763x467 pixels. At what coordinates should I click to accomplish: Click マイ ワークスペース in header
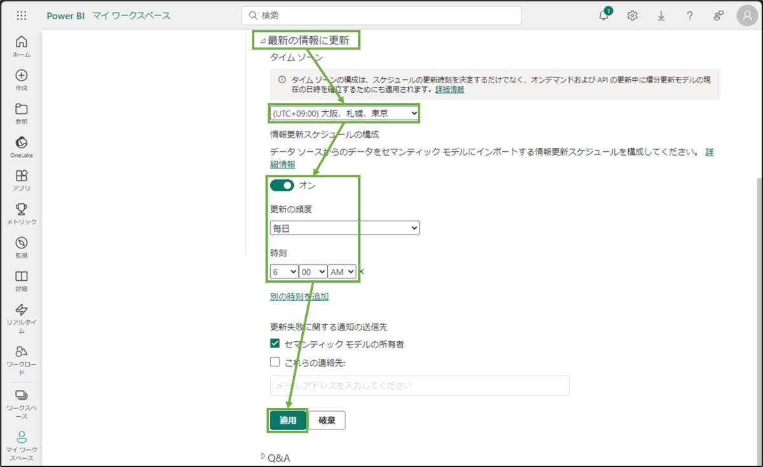[132, 15]
